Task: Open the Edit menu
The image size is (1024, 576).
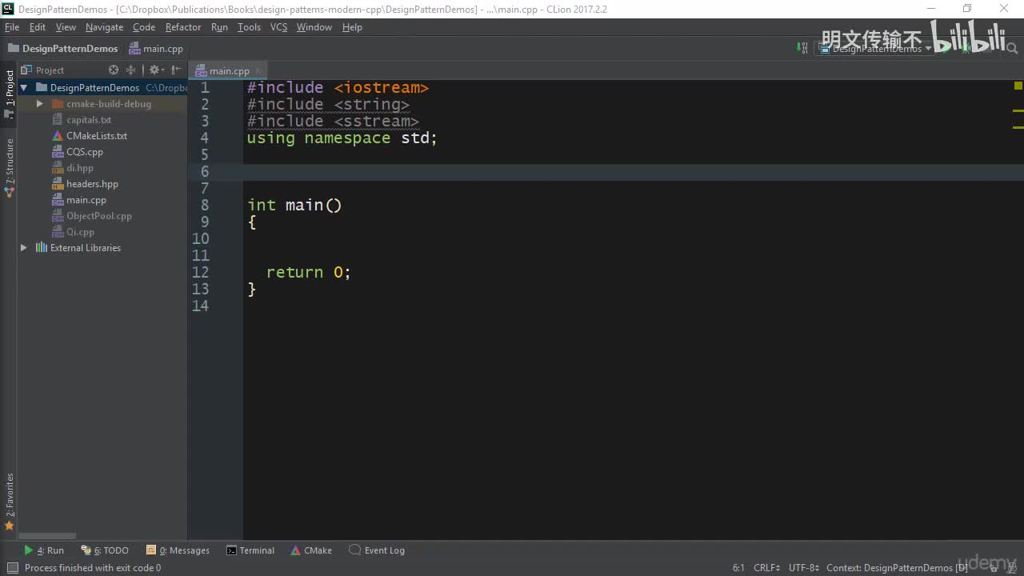Action: [38, 27]
